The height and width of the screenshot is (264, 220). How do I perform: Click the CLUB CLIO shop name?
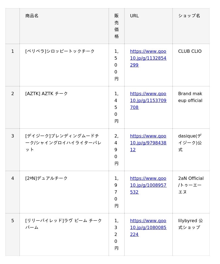click(190, 51)
